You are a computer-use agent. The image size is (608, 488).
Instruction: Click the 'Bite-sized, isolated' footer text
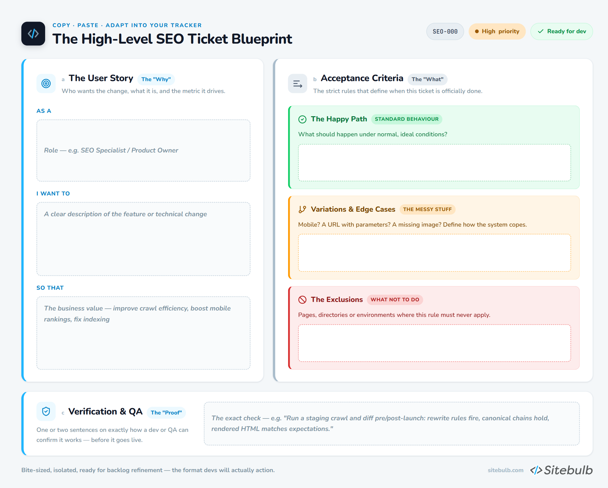click(148, 470)
